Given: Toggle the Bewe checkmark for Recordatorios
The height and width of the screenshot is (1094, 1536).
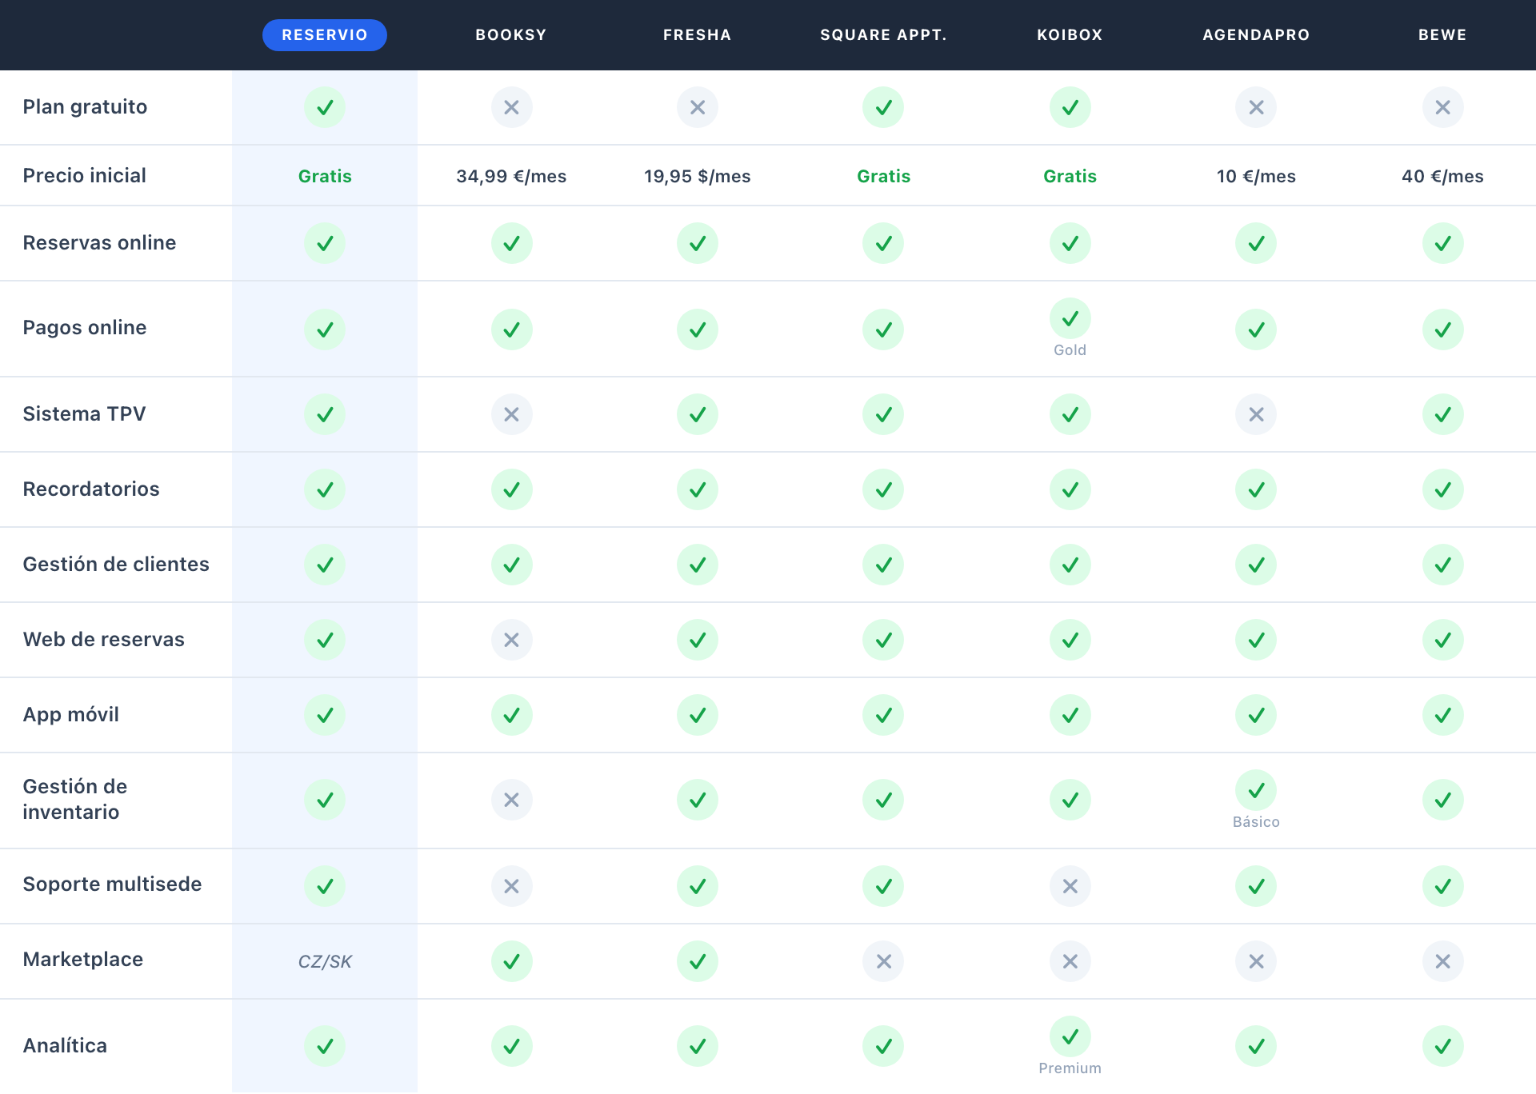Looking at the screenshot, I should coord(1442,489).
